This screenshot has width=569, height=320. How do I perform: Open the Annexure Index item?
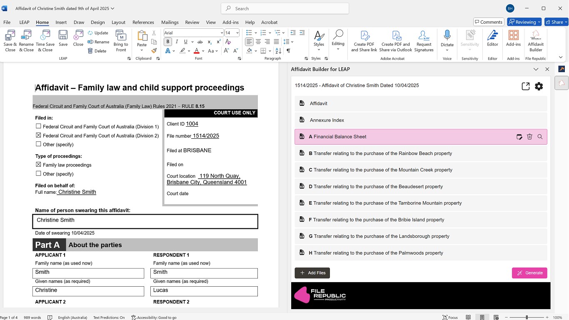[x=421, y=120]
